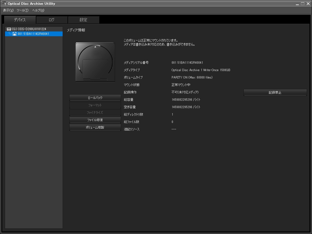Click the value PARITY ON (Max: 60000 files)
This screenshot has width=312, height=234.
(x=192, y=77)
